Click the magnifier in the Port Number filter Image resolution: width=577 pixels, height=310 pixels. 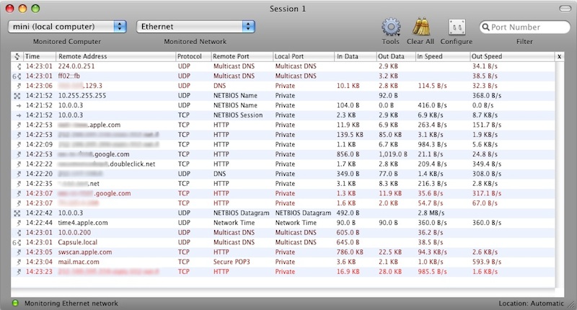coord(487,27)
